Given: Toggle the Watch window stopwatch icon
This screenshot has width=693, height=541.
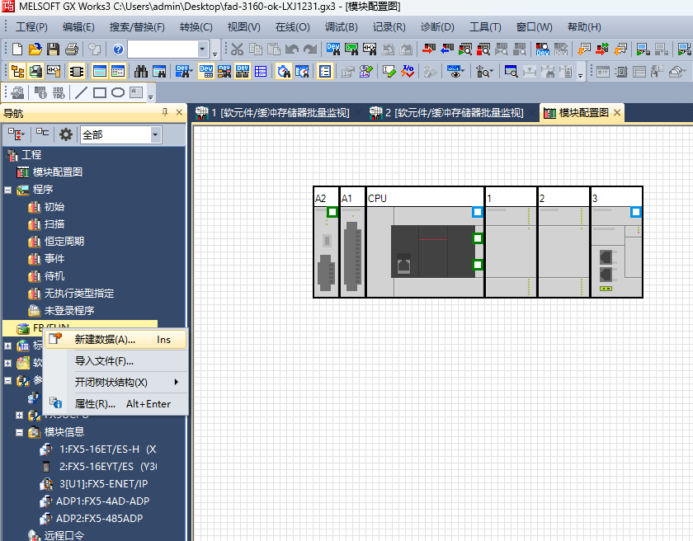Looking at the screenshot, I should [x=284, y=71].
